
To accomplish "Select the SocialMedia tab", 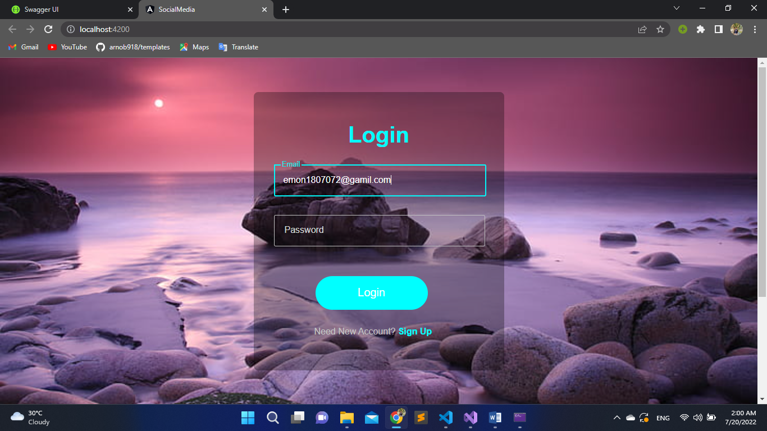I will (x=206, y=10).
